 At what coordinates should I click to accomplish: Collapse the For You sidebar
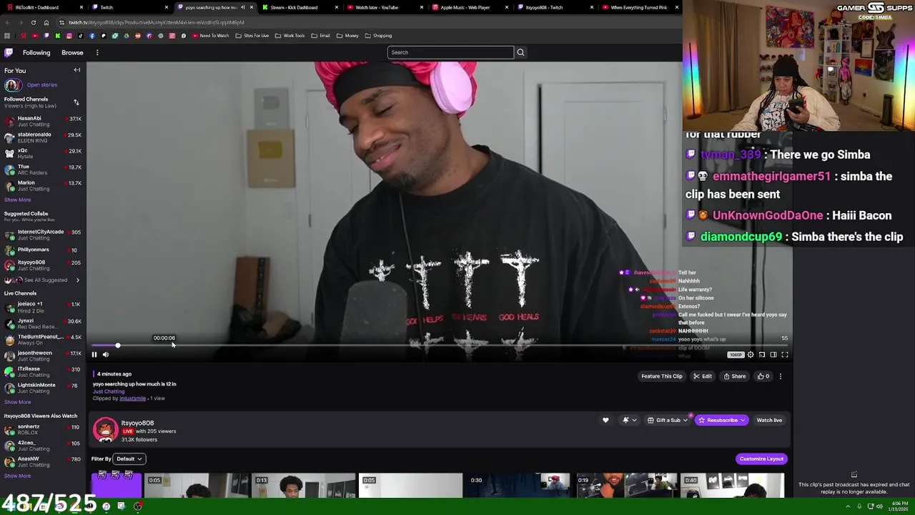click(x=77, y=70)
